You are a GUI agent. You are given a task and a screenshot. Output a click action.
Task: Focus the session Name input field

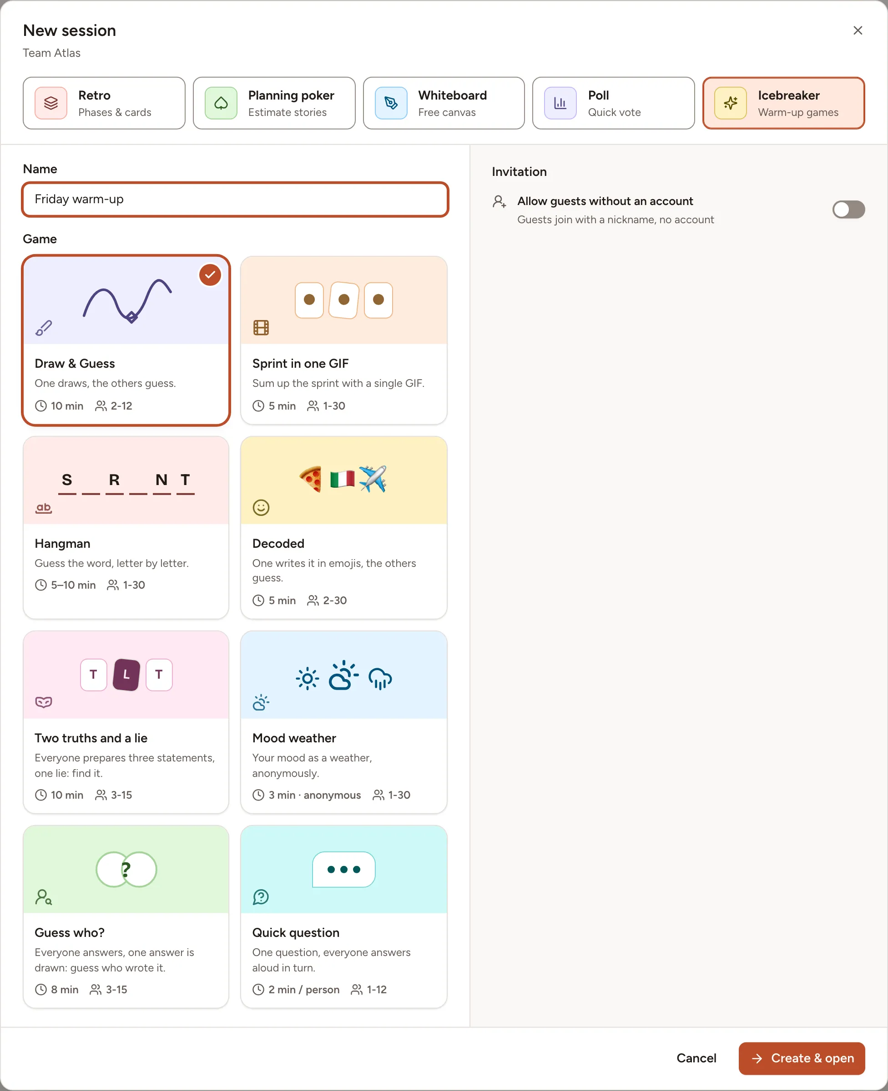(x=235, y=199)
